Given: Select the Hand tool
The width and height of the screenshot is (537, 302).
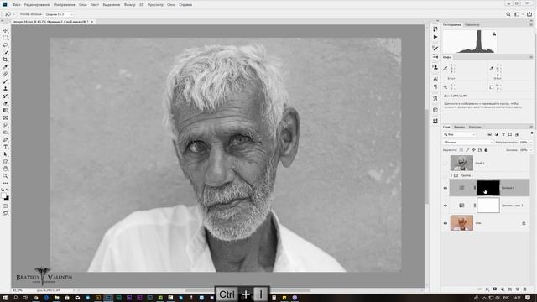Looking at the screenshot, I should click(6, 169).
